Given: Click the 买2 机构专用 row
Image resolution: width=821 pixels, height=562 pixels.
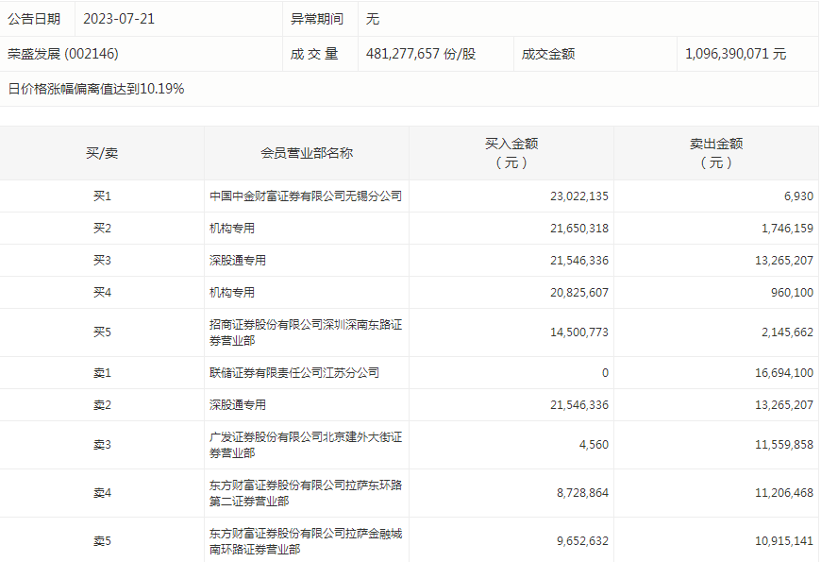Looking at the screenshot, I should (x=226, y=226).
